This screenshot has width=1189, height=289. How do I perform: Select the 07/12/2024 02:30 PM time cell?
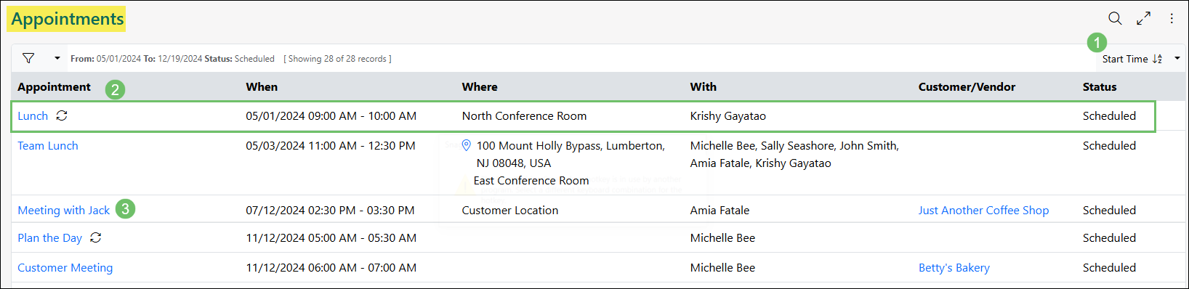pos(330,211)
